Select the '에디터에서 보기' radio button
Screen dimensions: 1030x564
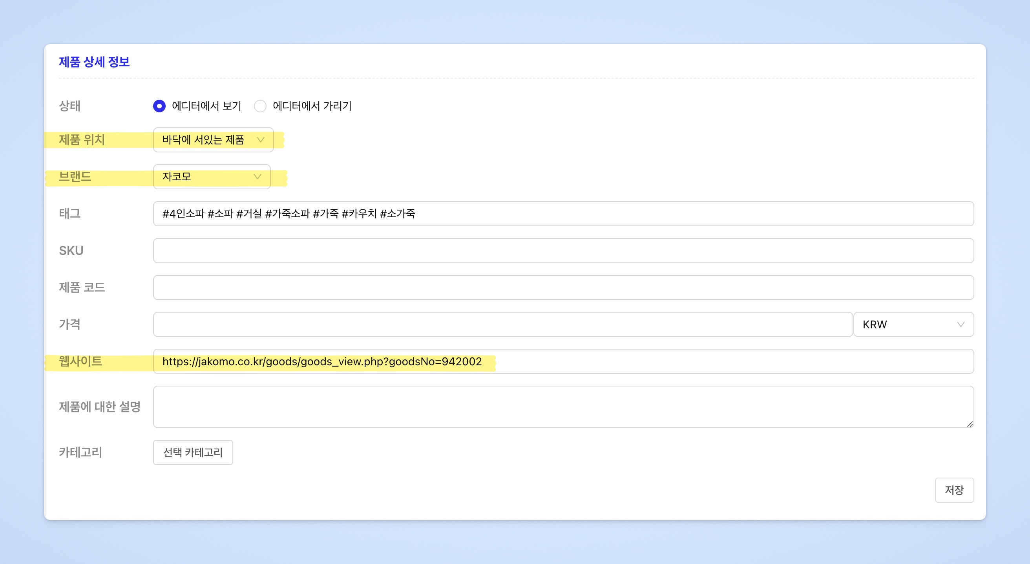[159, 106]
